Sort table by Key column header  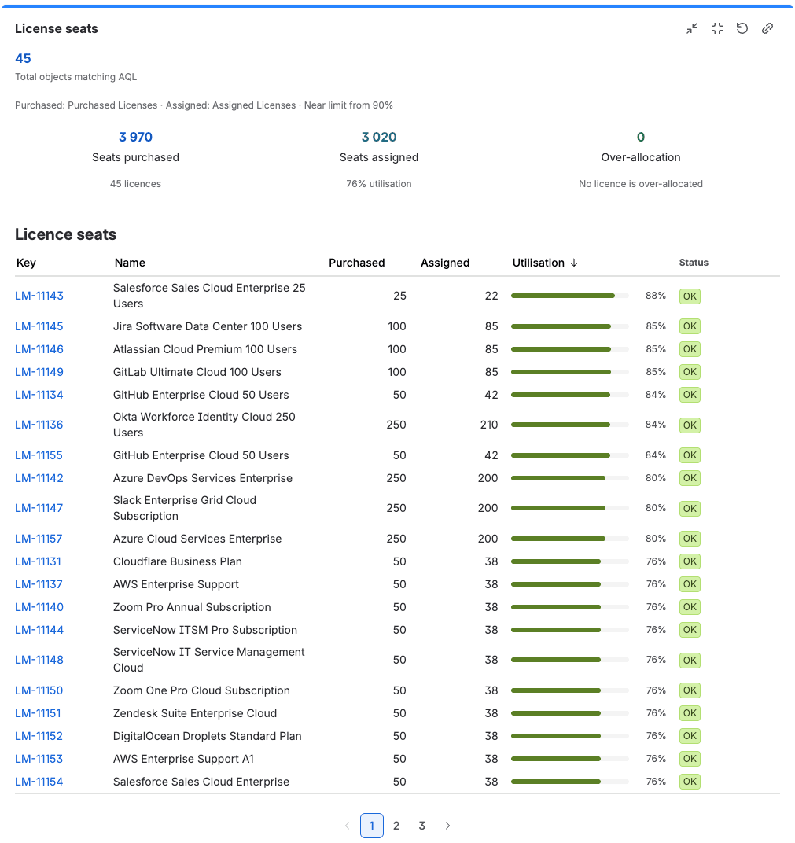[x=26, y=263]
